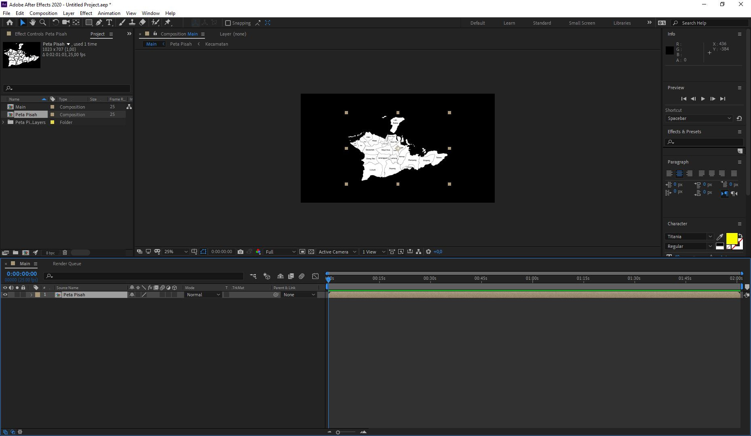The image size is (751, 436).
Task: Select the Hand tool
Action: click(x=32, y=23)
